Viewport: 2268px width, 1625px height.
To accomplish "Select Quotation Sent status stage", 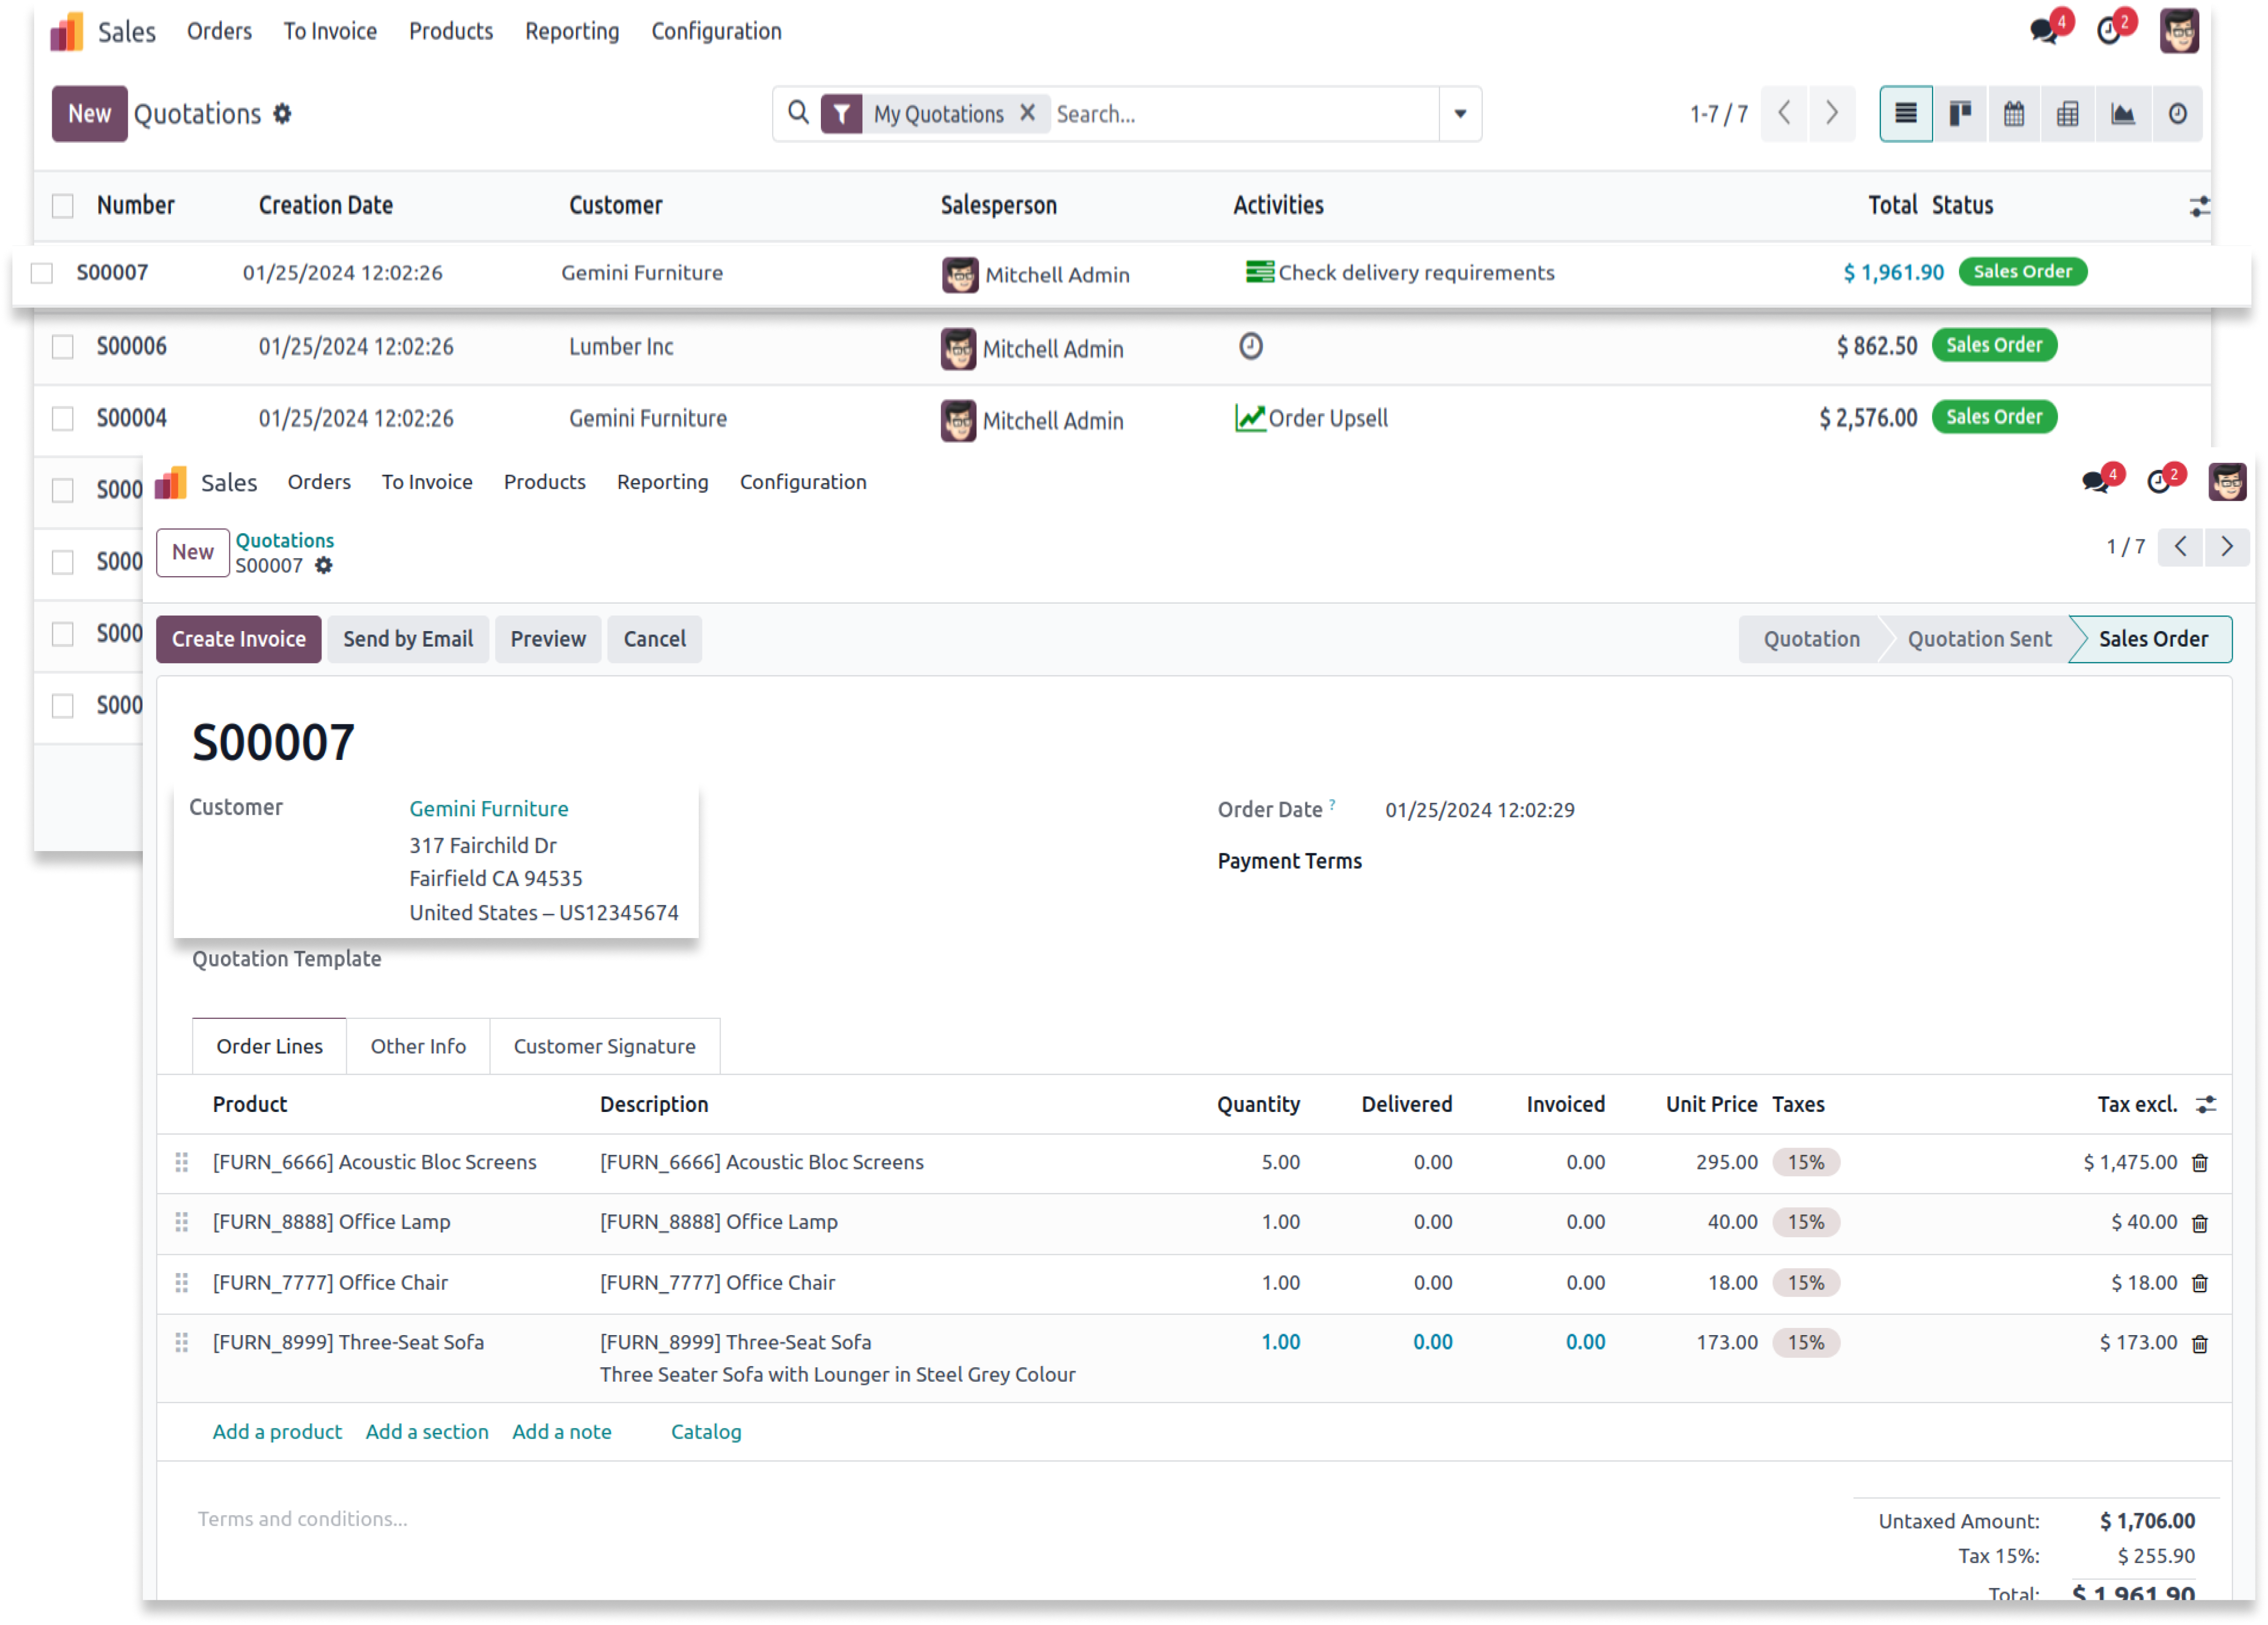I will [x=1979, y=639].
